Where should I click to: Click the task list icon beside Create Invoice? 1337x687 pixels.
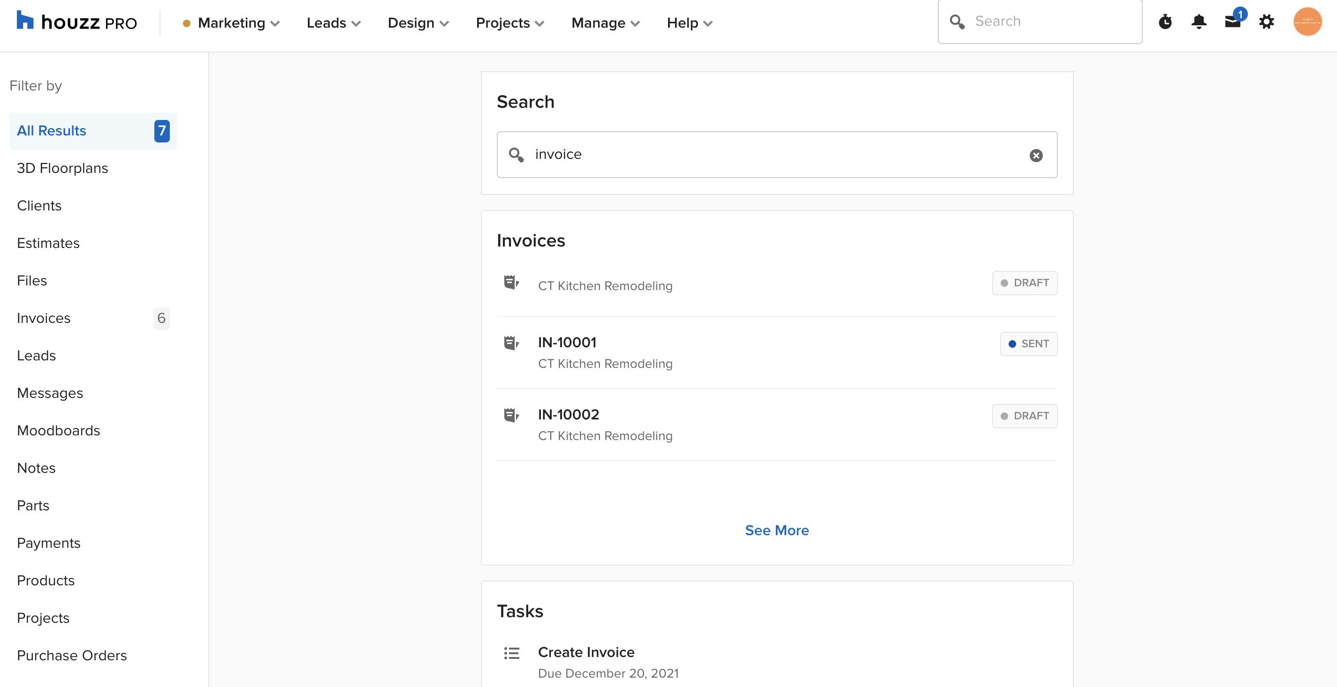511,654
